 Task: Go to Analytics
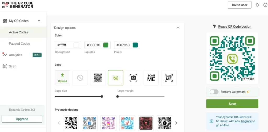tap(15, 55)
